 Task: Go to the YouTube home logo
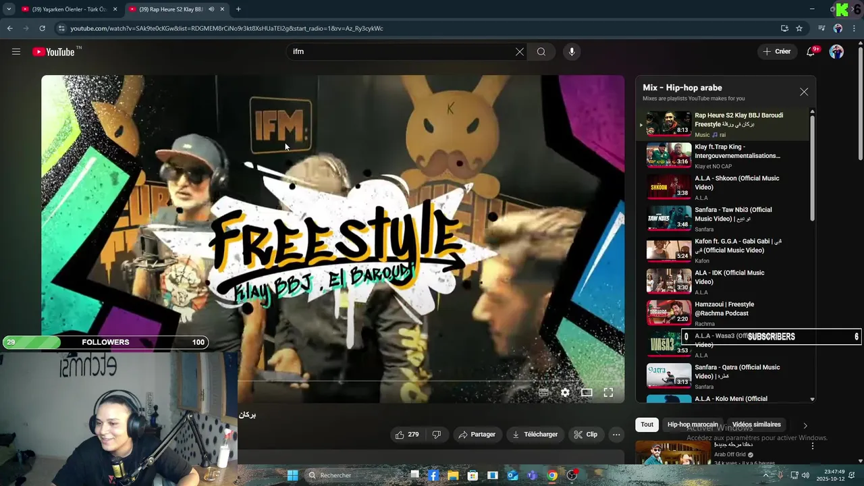(x=53, y=52)
